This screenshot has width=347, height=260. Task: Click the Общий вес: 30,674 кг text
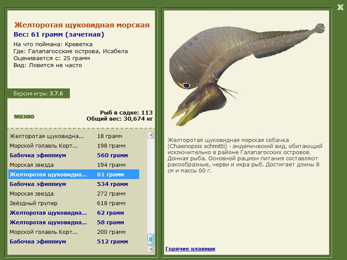(120, 119)
